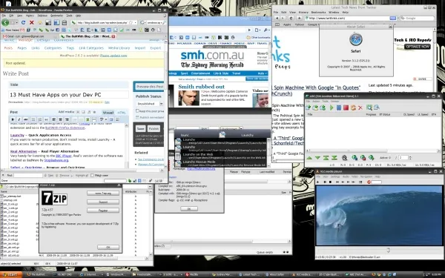The image size is (445, 278).
Task: Click the page menu icon in Chrome window
Action: (x=257, y=30)
